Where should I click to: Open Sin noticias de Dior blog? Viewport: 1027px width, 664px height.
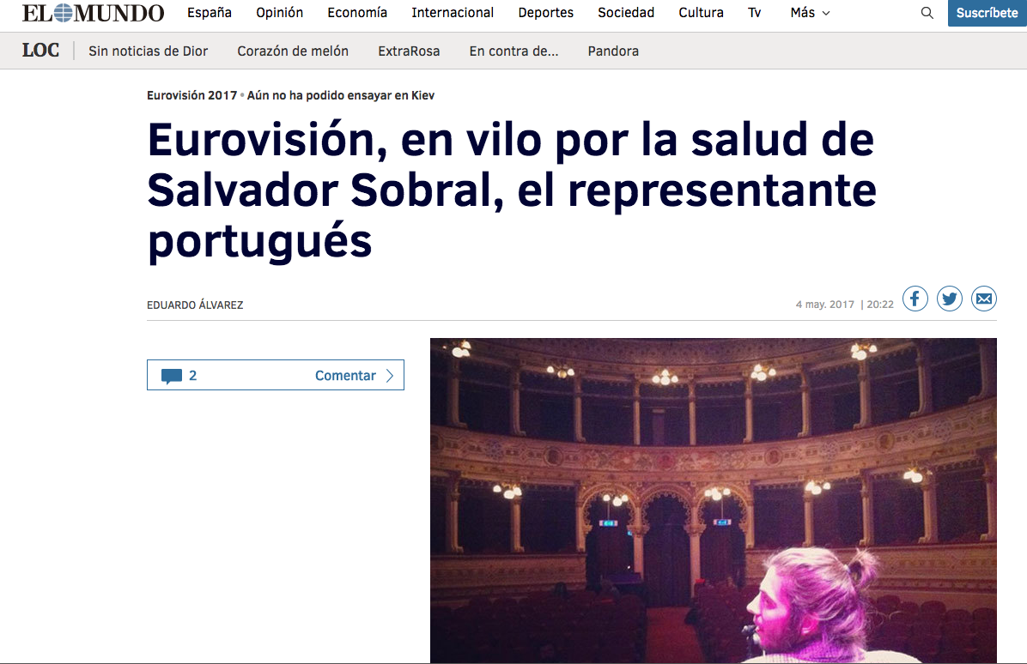[148, 51]
